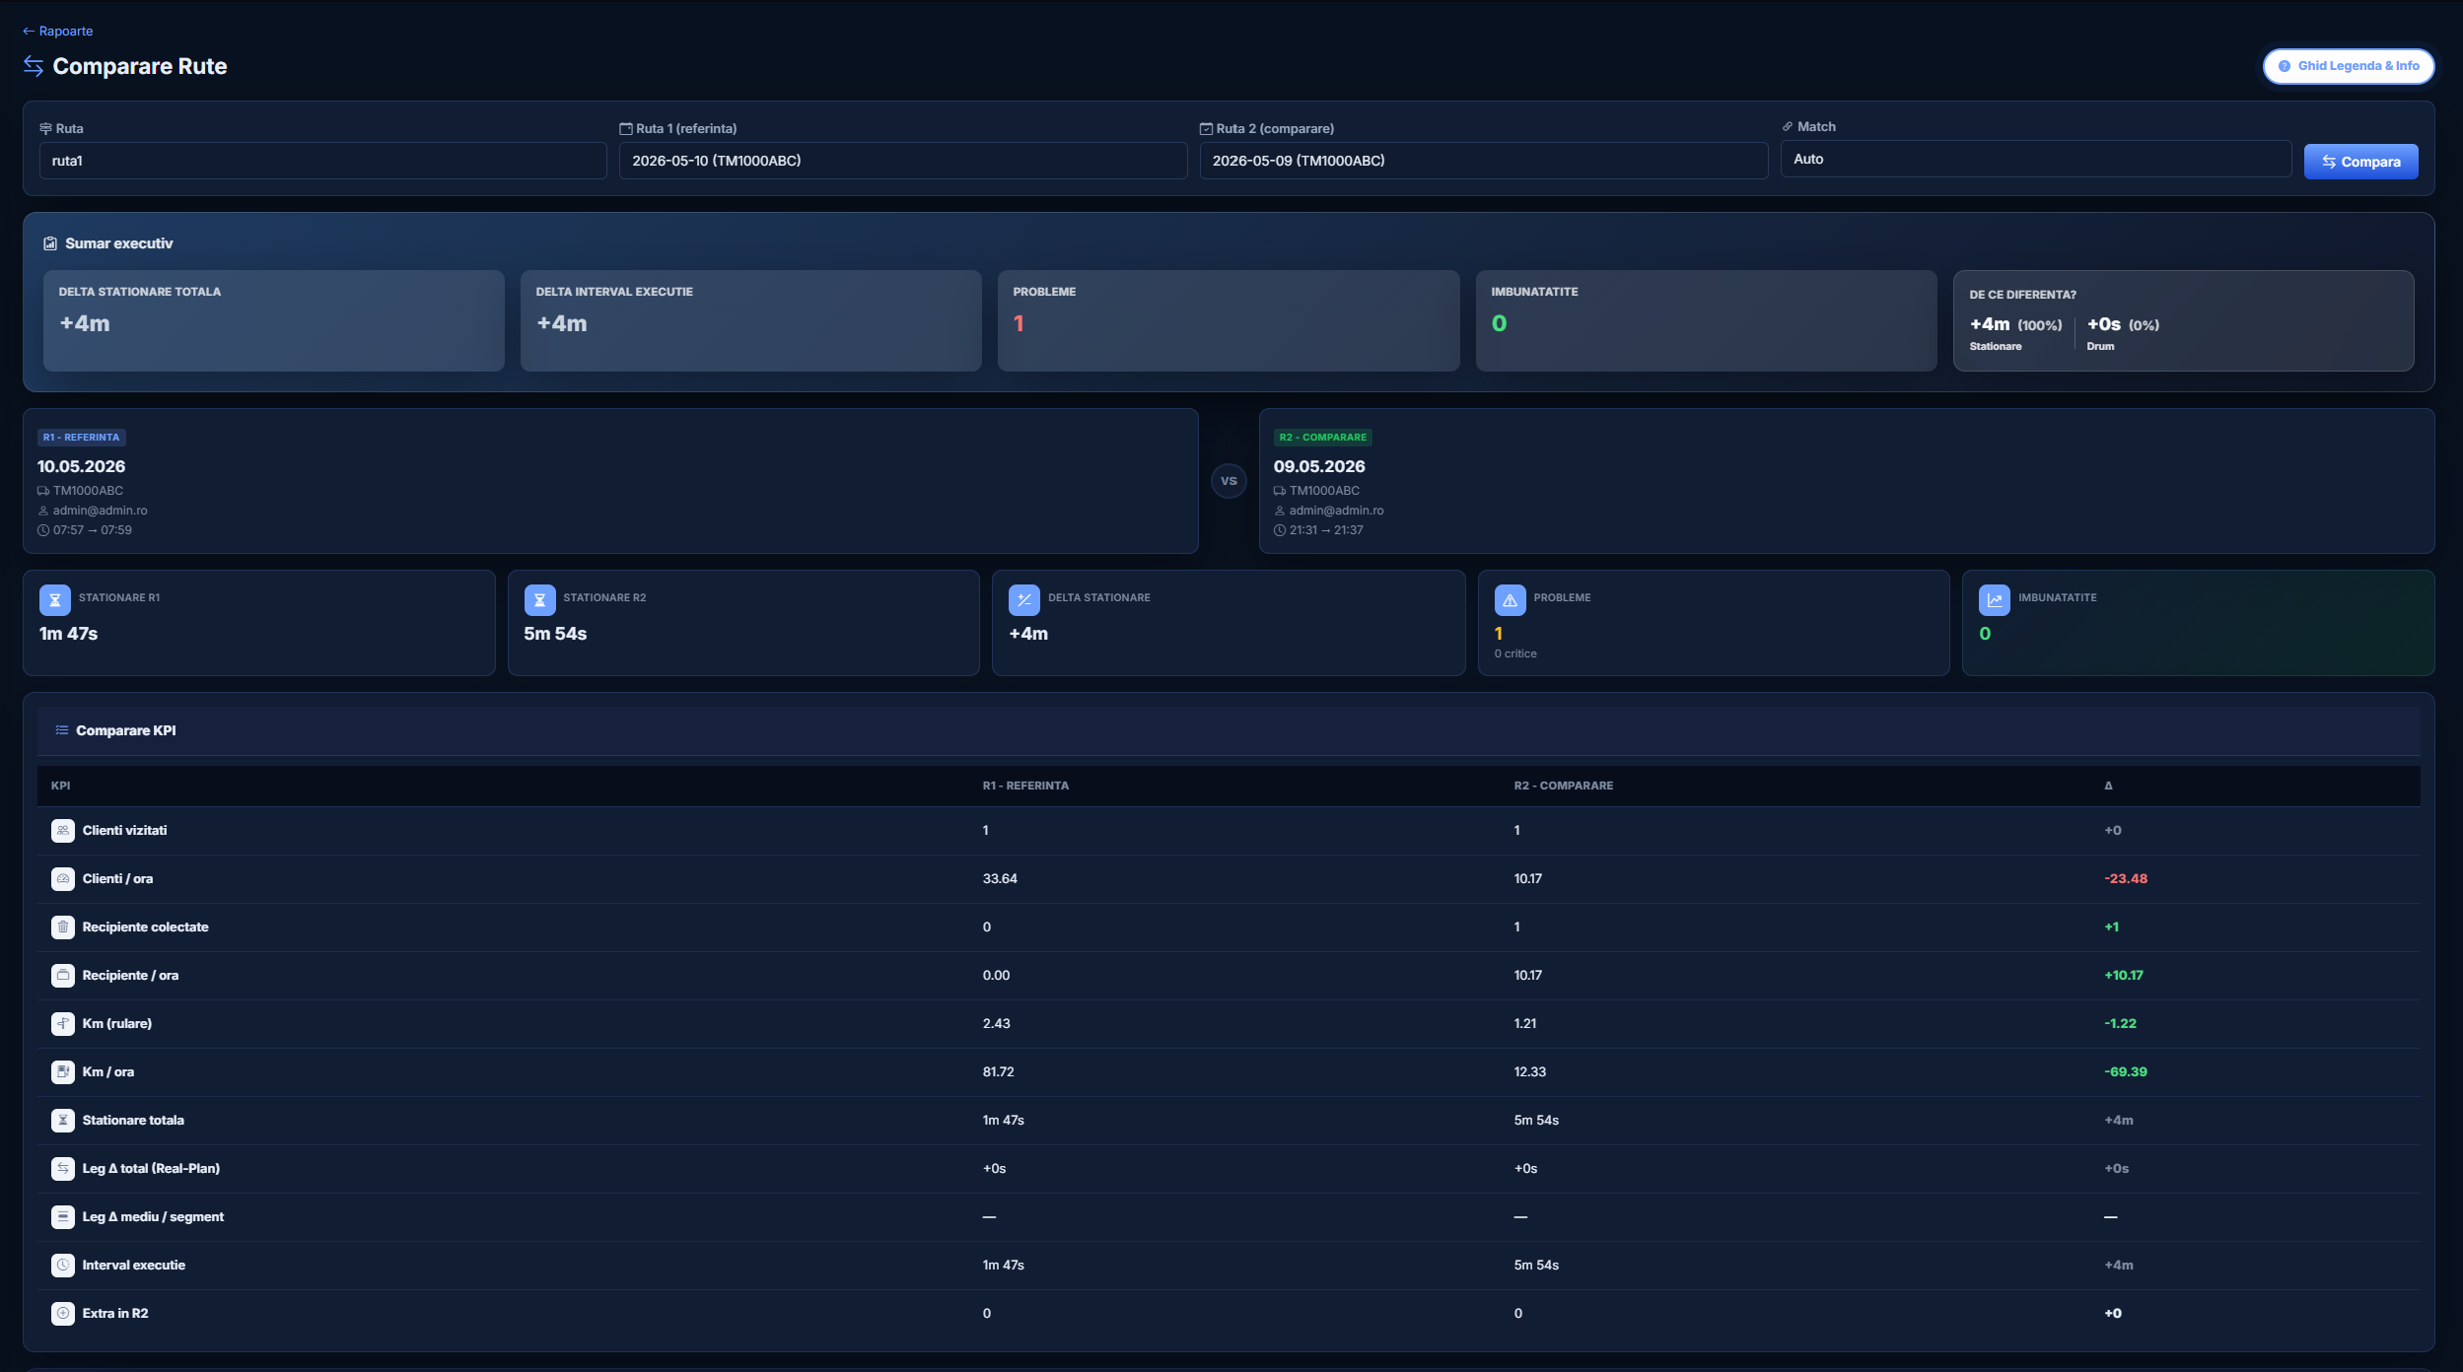This screenshot has height=1372, width=2463.
Task: Click the +1 delta for Recipiente colectate
Action: click(x=2111, y=927)
